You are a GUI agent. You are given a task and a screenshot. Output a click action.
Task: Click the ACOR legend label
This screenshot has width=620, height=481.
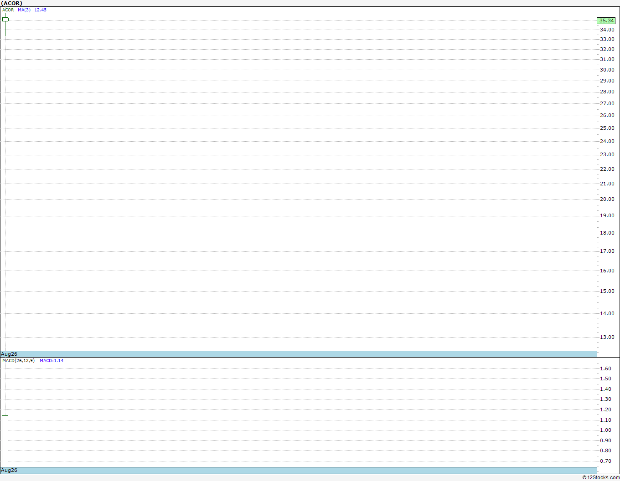coord(8,10)
